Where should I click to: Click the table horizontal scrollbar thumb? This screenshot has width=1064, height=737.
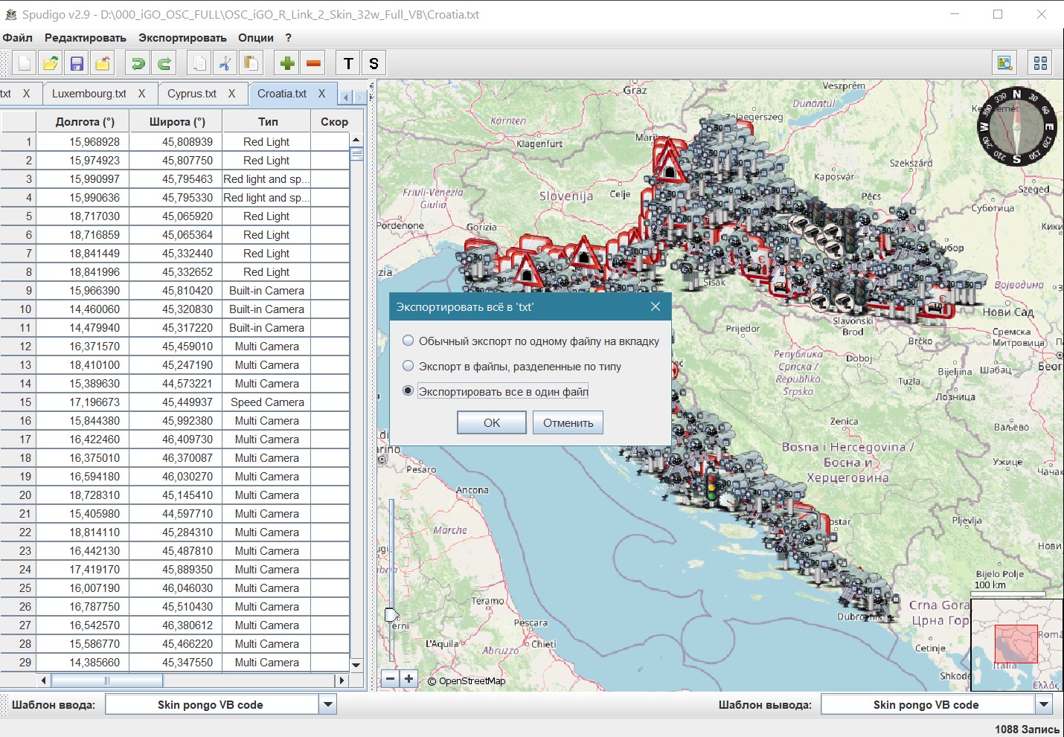106,680
